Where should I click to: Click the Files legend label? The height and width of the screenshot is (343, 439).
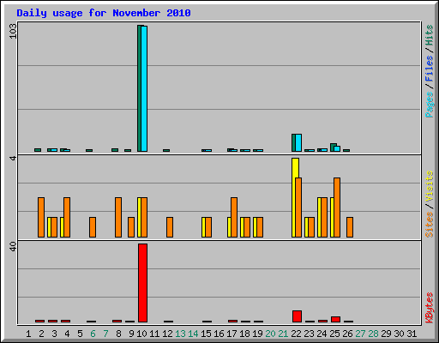pyautogui.click(x=429, y=69)
